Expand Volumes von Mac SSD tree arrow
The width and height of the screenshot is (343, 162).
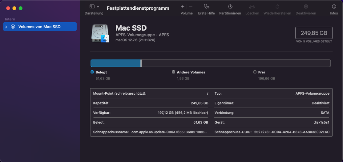pyautogui.click(x=6, y=27)
